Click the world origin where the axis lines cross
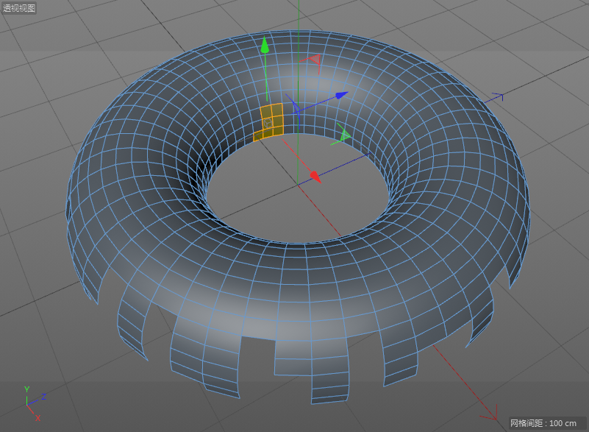 pyautogui.click(x=299, y=182)
